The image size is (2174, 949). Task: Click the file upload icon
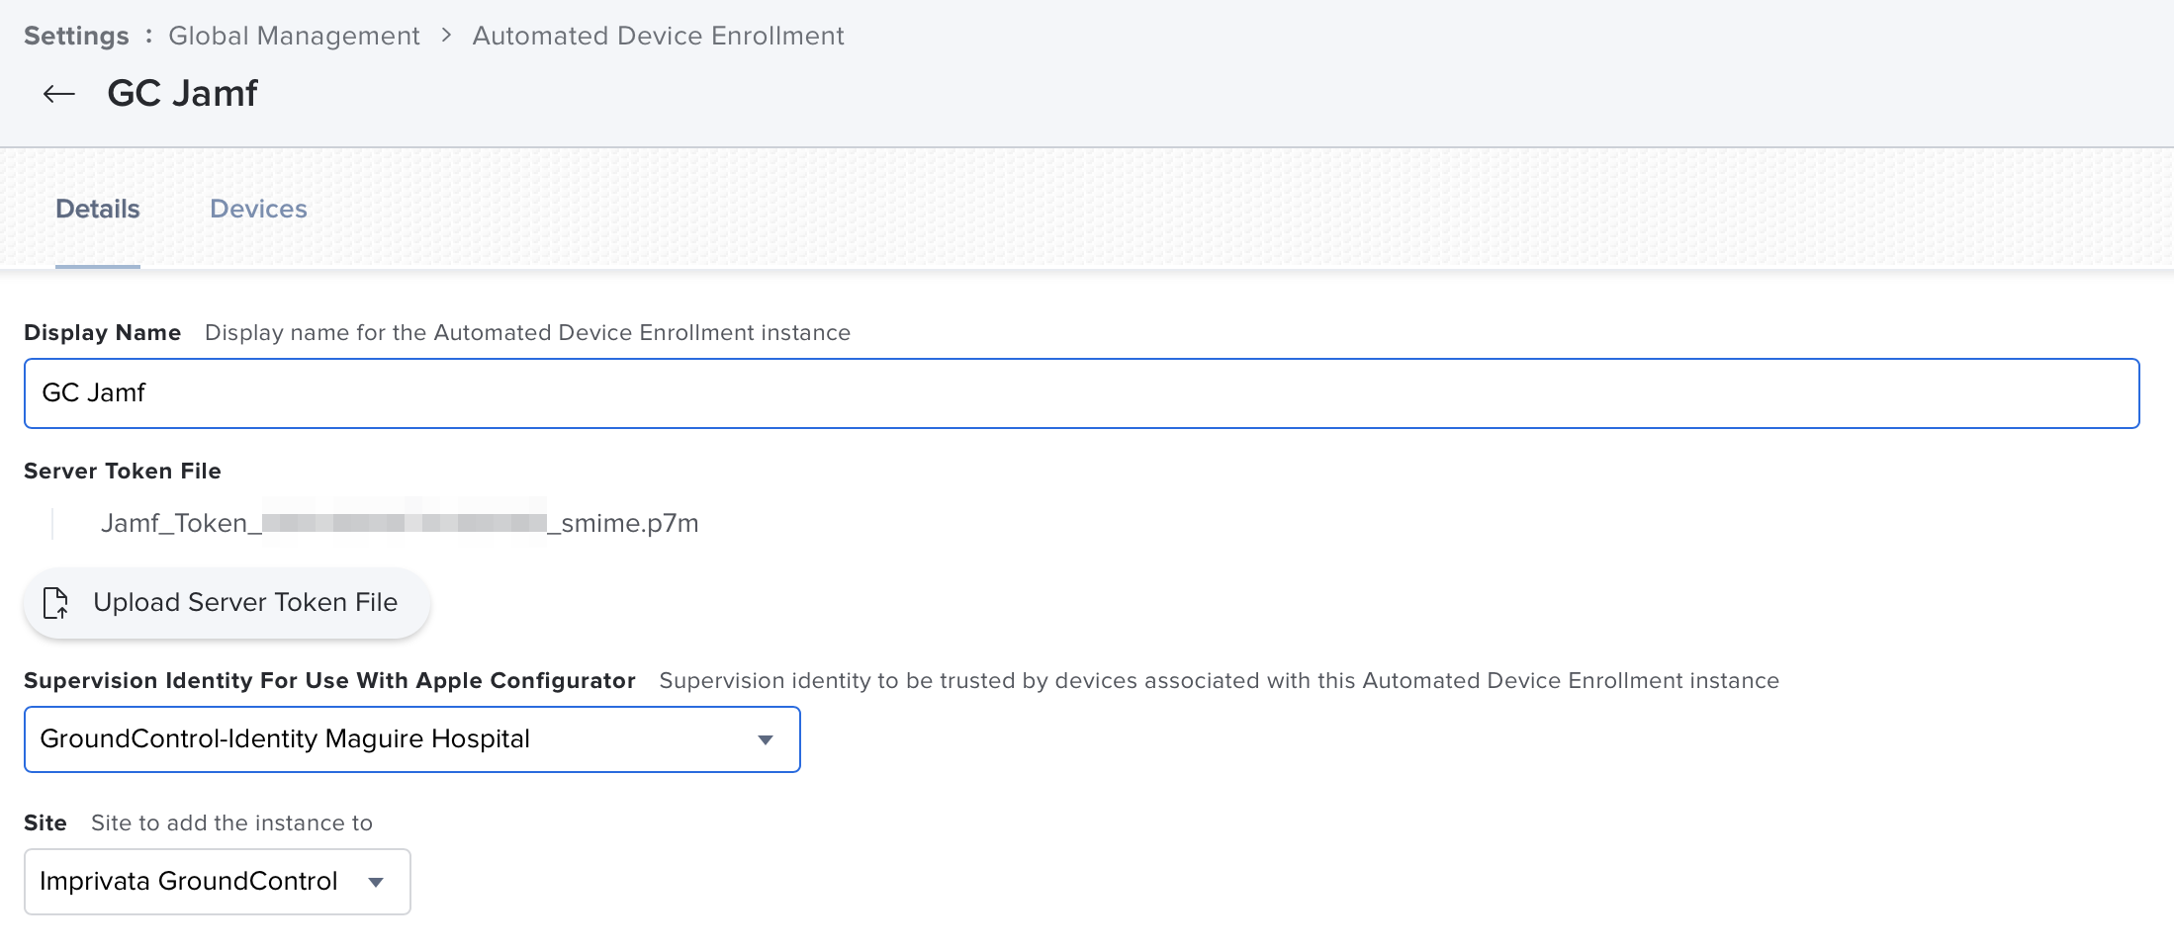55,602
